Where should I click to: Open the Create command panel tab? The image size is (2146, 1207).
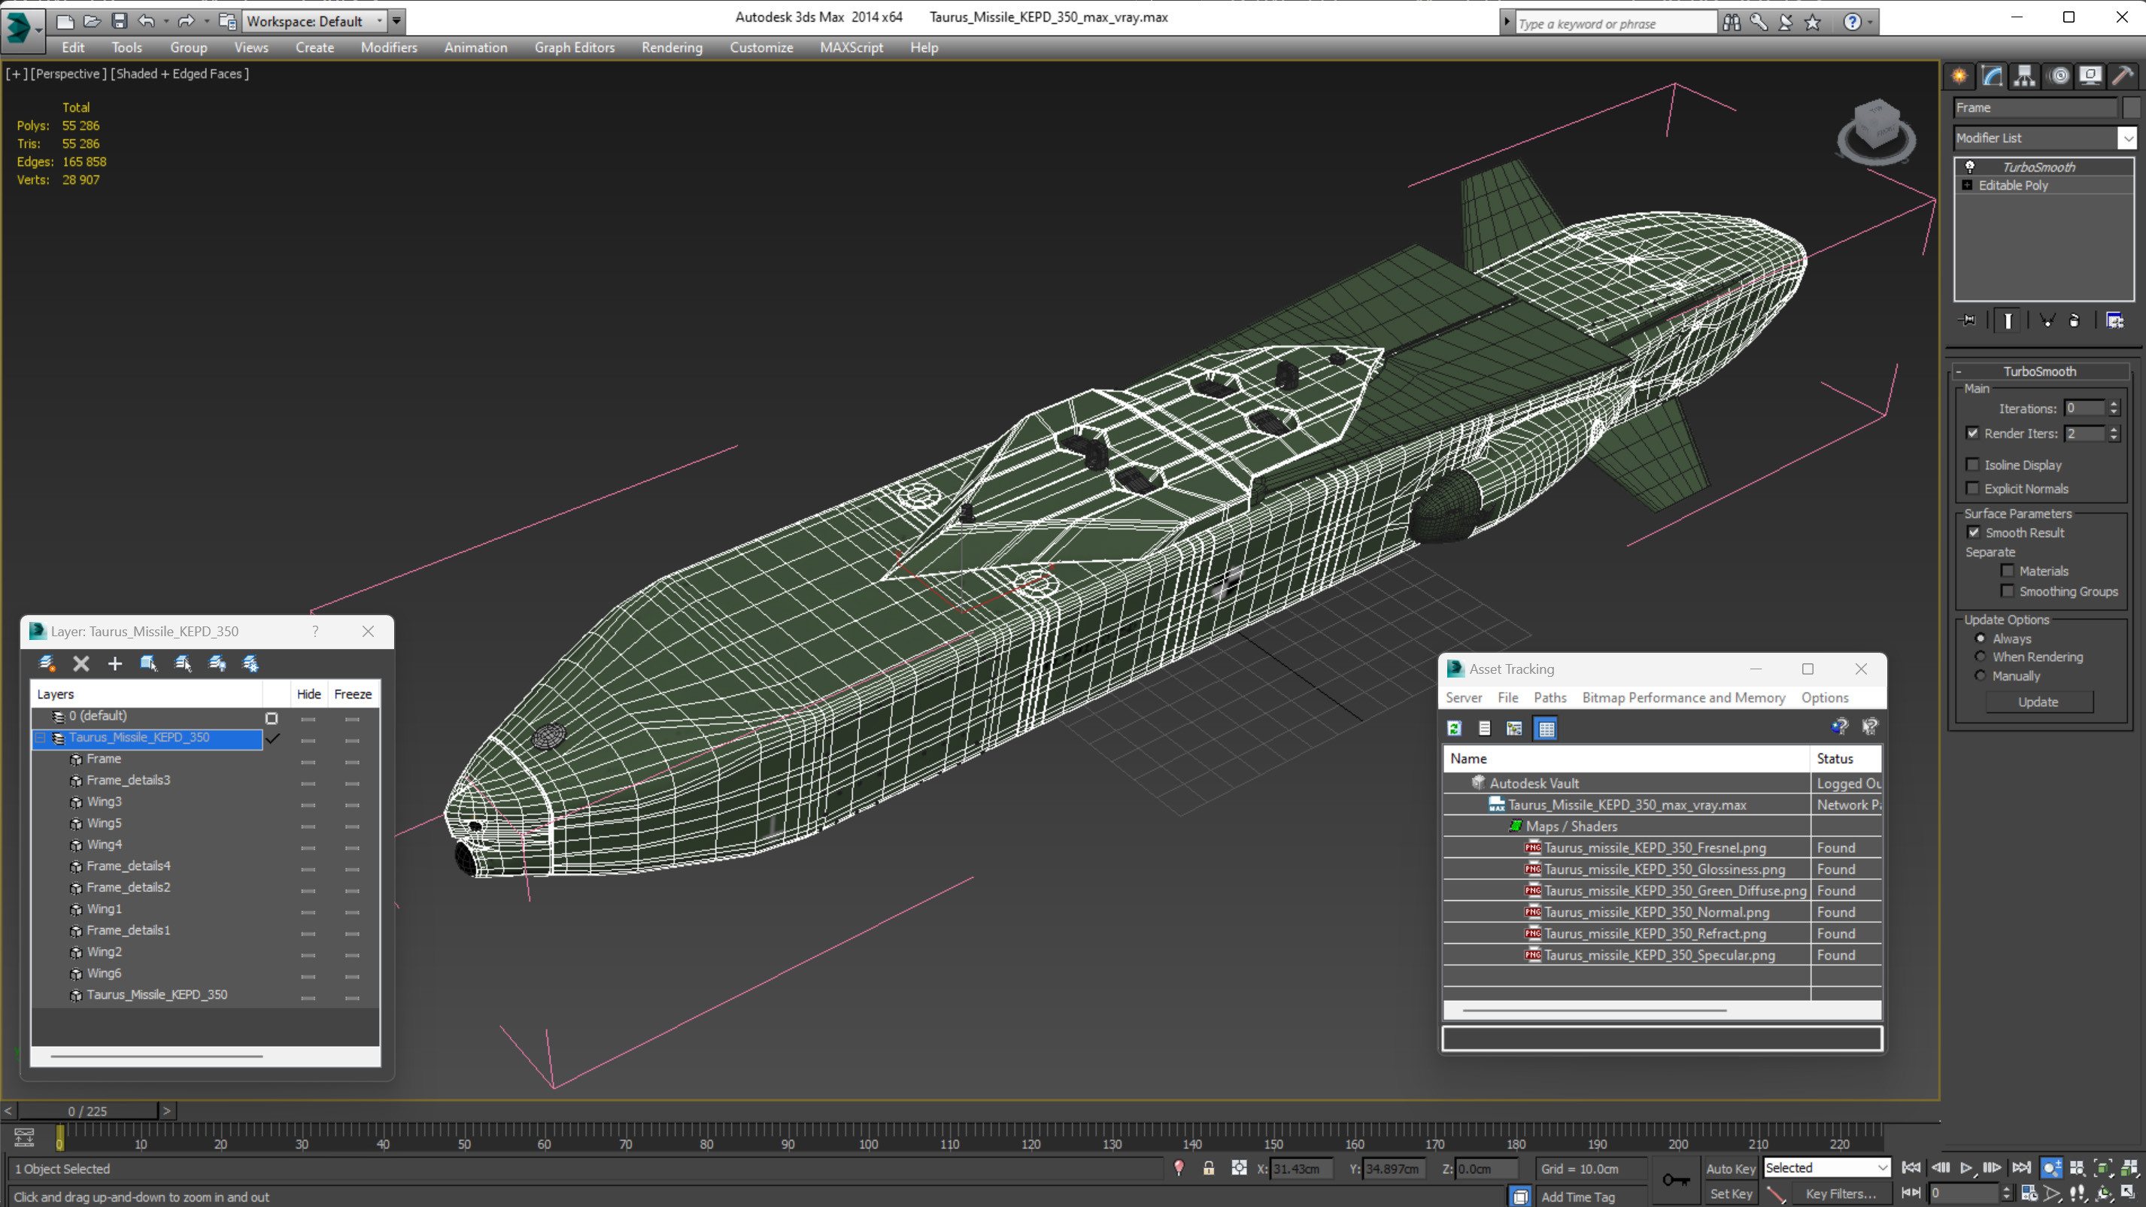click(1959, 77)
